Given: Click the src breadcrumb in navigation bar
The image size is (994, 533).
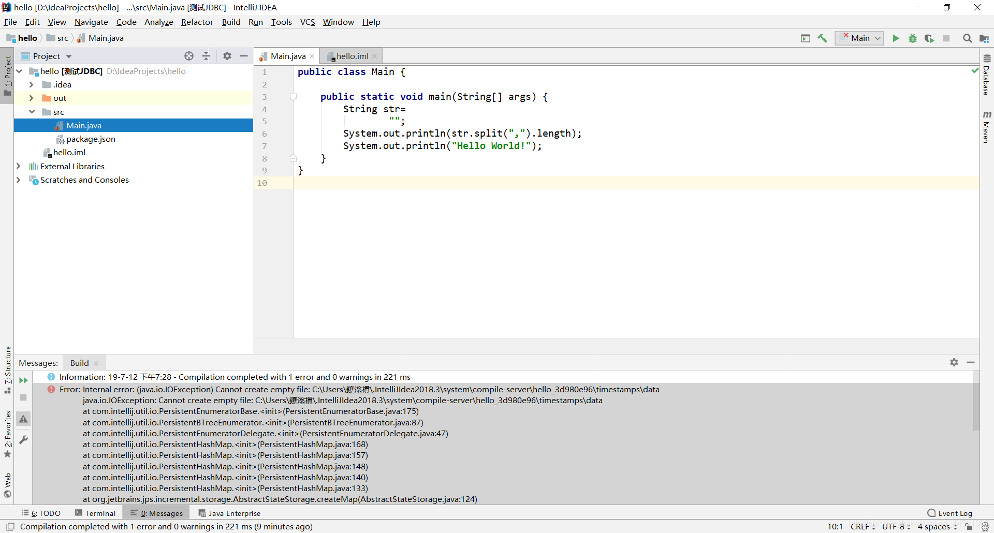Looking at the screenshot, I should [57, 38].
